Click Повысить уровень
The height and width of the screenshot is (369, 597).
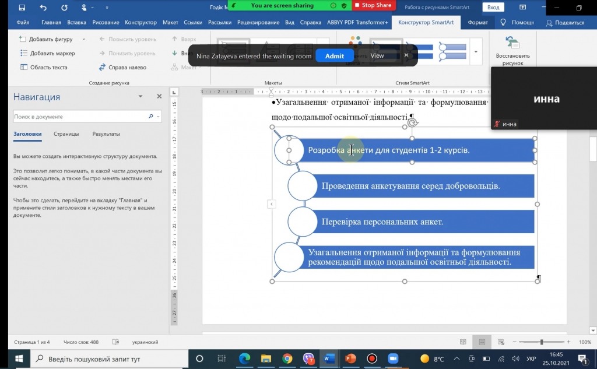click(x=128, y=39)
